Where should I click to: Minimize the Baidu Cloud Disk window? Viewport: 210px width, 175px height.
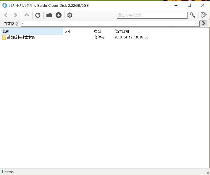pos(176,5)
